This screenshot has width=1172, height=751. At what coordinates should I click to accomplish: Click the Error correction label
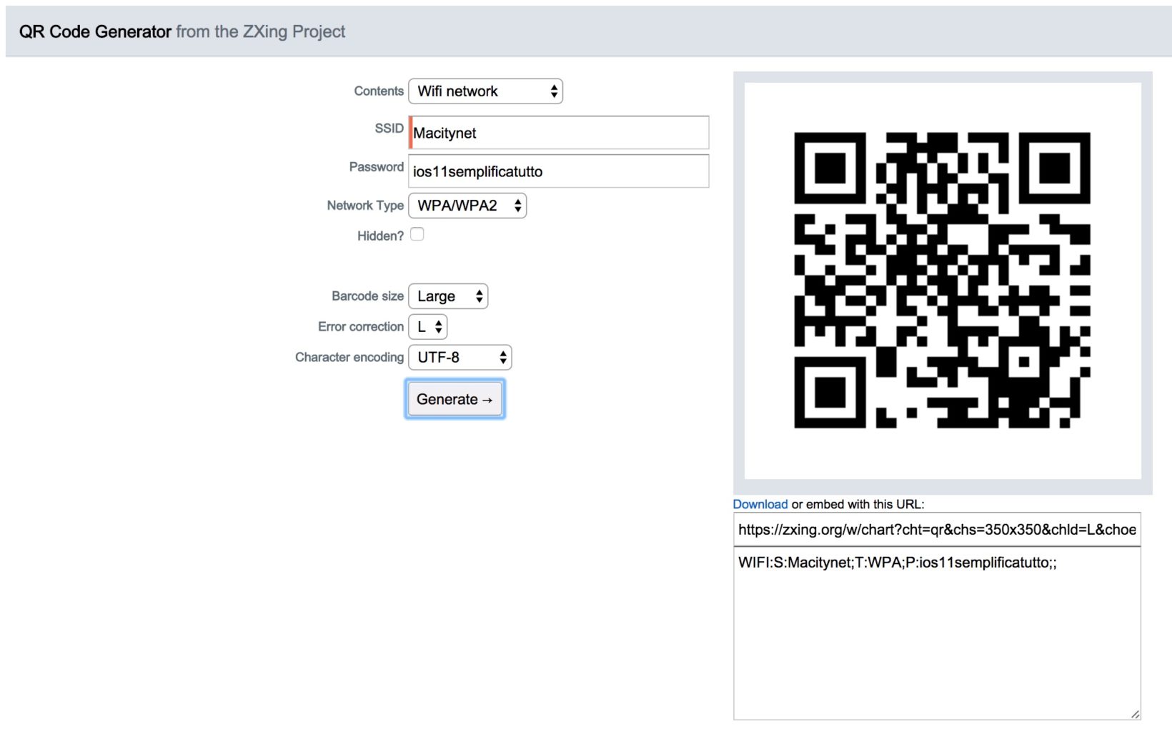pos(361,327)
